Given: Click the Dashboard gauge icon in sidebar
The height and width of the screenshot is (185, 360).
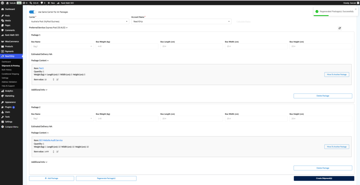Looking at the screenshot, I should pos(2,9).
